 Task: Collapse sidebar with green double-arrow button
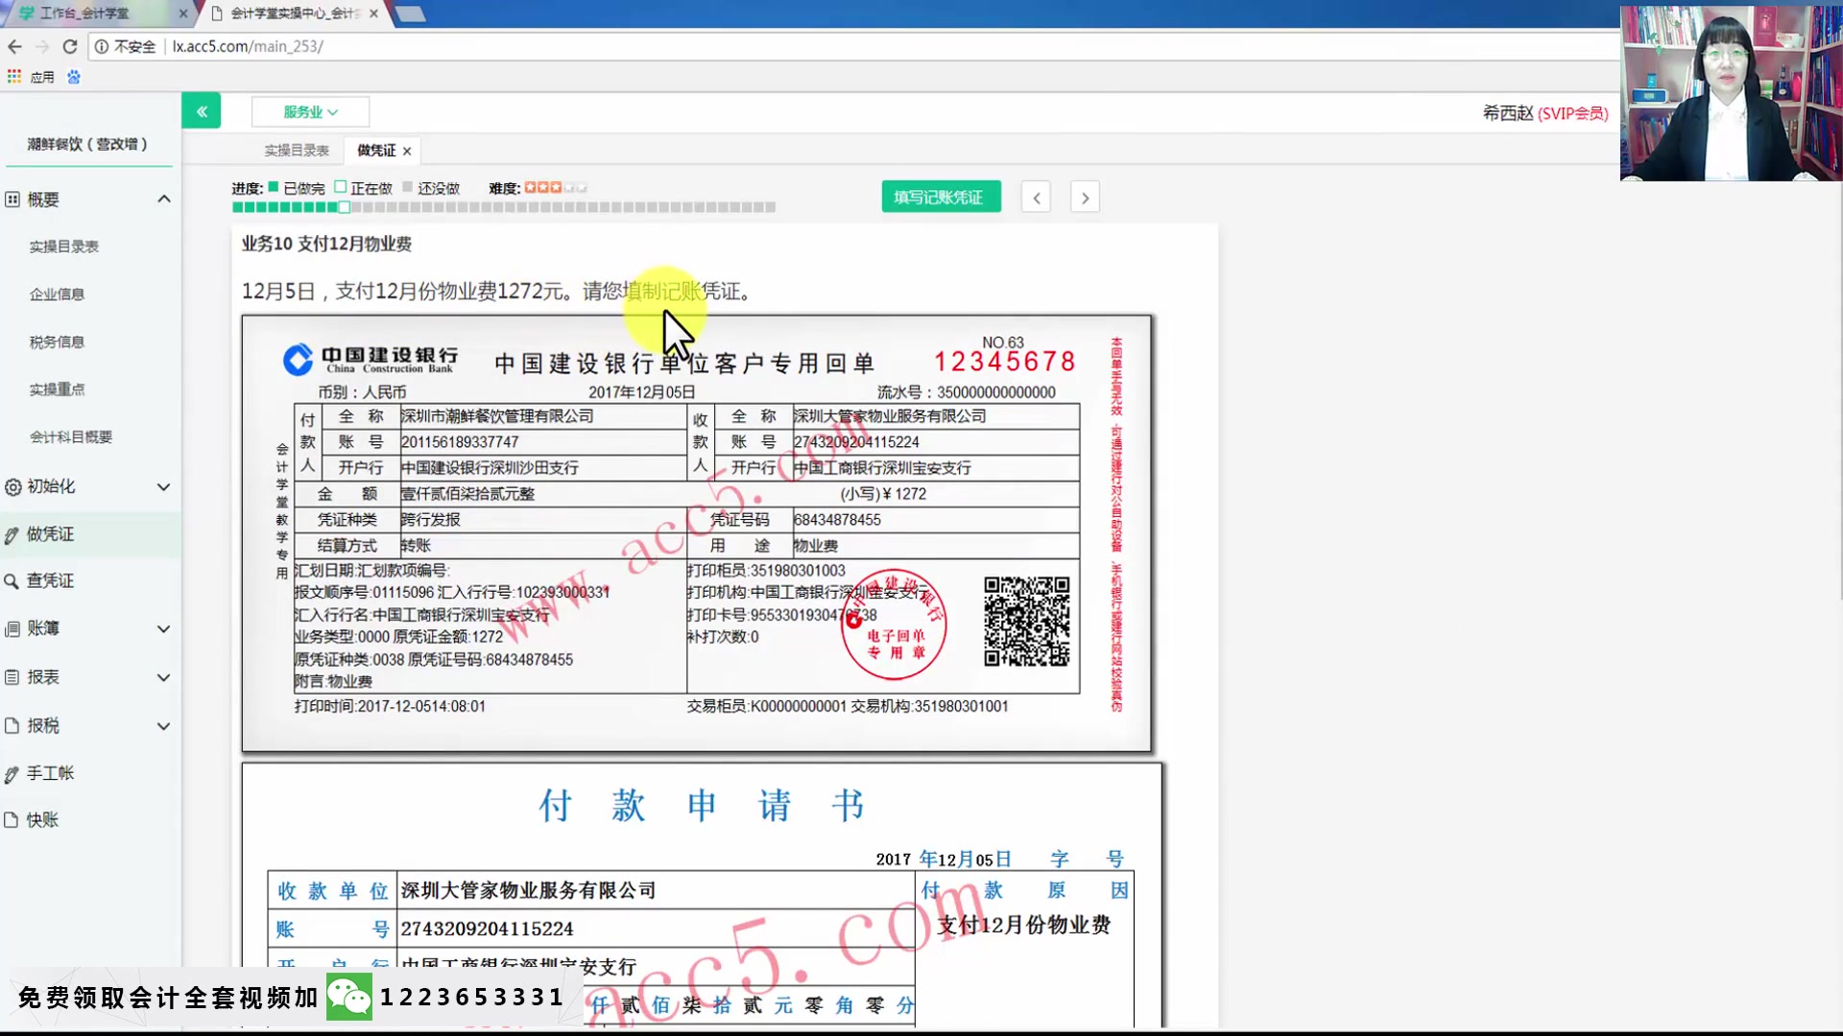[201, 111]
